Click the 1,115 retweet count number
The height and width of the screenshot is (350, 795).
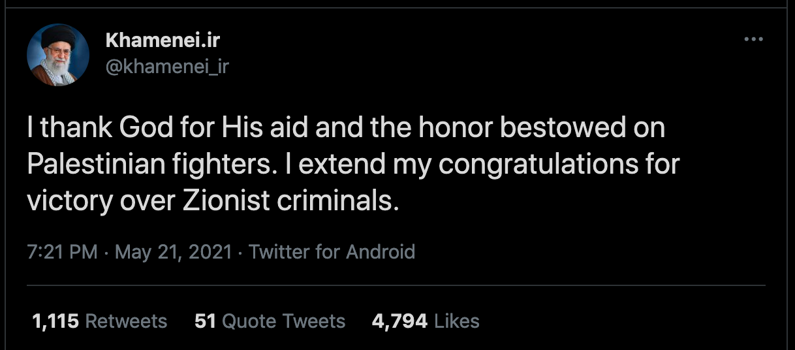click(55, 321)
